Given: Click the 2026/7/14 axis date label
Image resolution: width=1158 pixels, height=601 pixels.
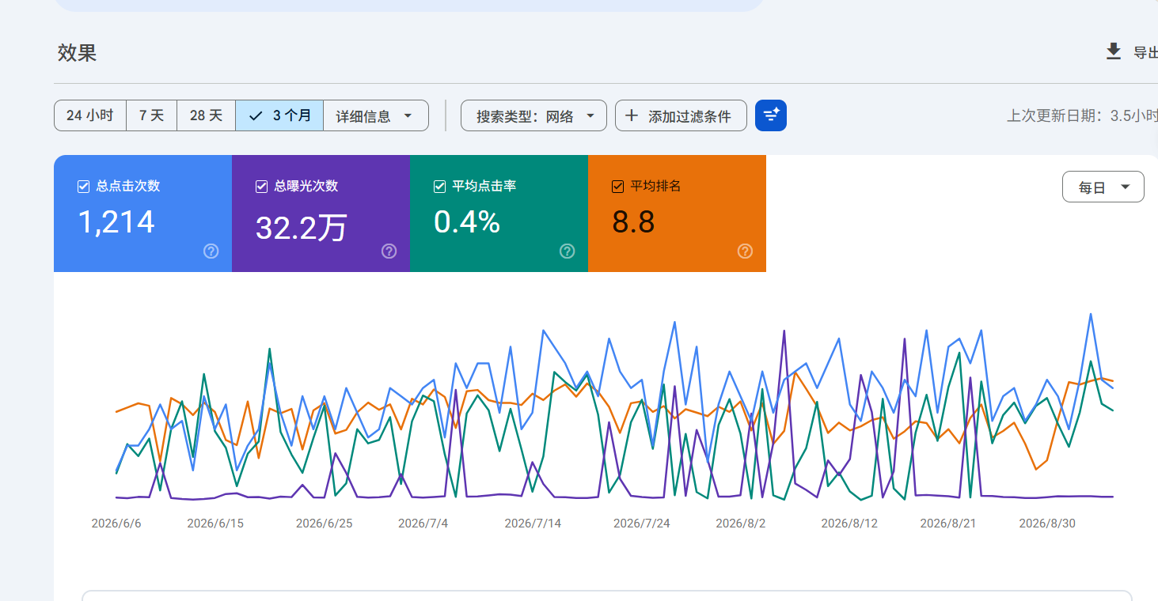Looking at the screenshot, I should coord(533,524).
